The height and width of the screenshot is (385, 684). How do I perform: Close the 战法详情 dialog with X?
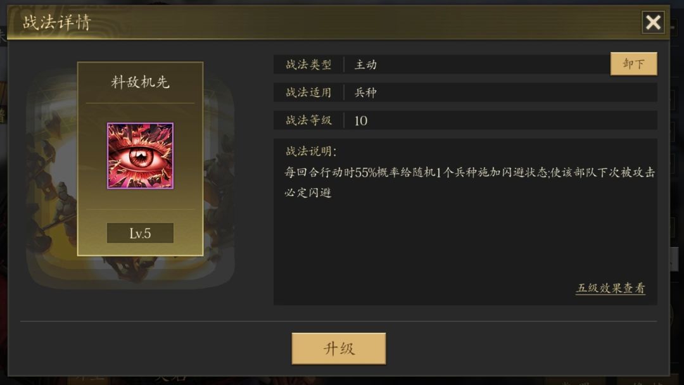point(653,22)
